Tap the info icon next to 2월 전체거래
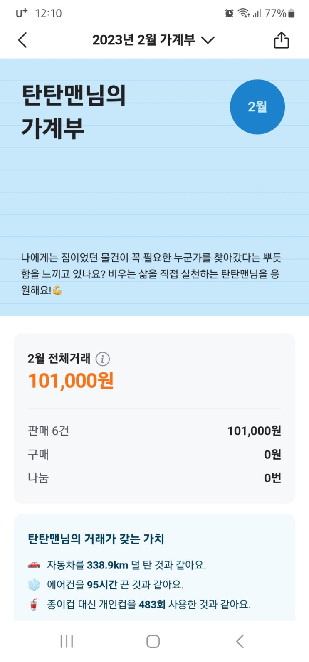Image resolution: width=309 pixels, height=662 pixels. point(103,359)
